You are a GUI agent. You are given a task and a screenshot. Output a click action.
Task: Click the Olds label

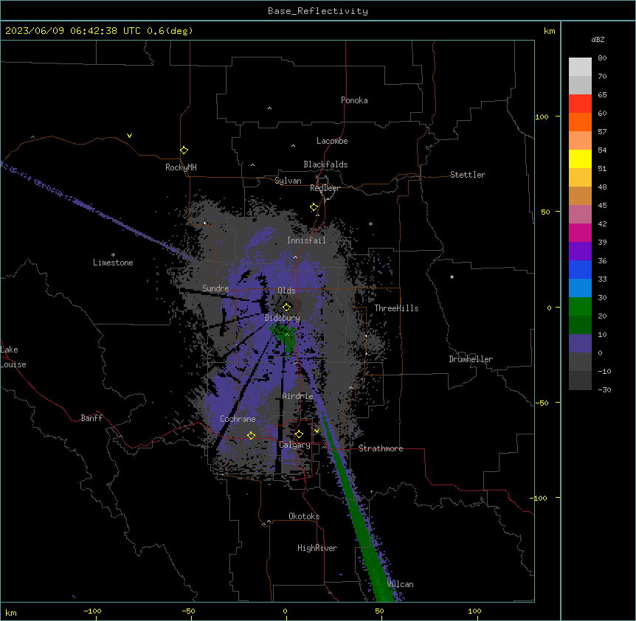tap(286, 291)
